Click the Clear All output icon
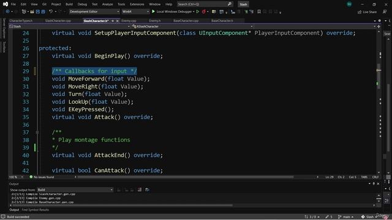 140,190
